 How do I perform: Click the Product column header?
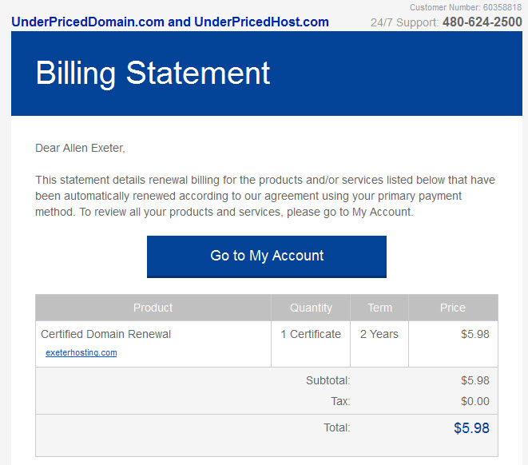(153, 308)
